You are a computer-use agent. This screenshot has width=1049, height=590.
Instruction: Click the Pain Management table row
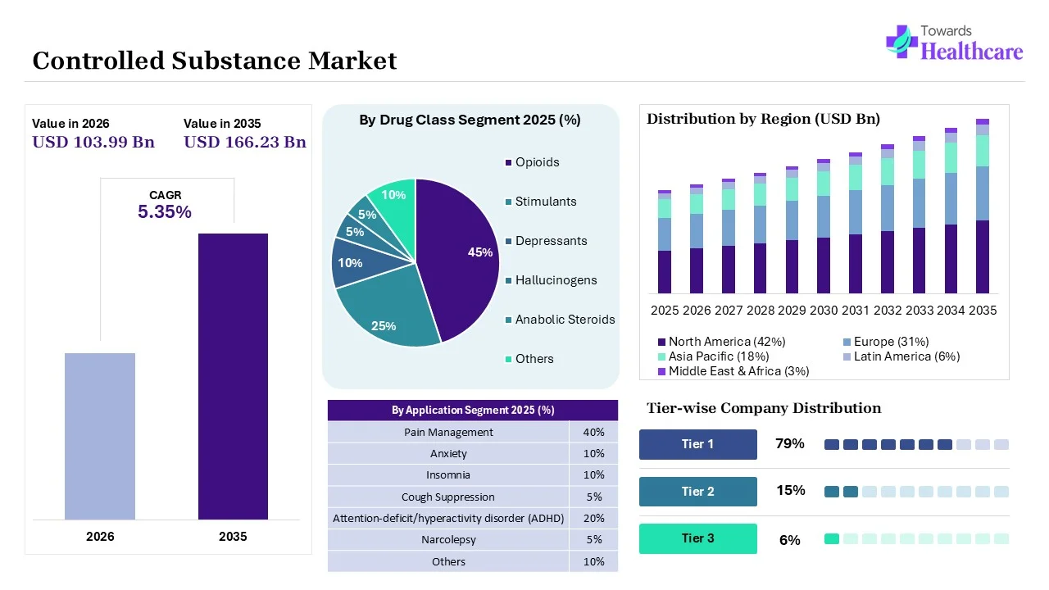pos(473,432)
